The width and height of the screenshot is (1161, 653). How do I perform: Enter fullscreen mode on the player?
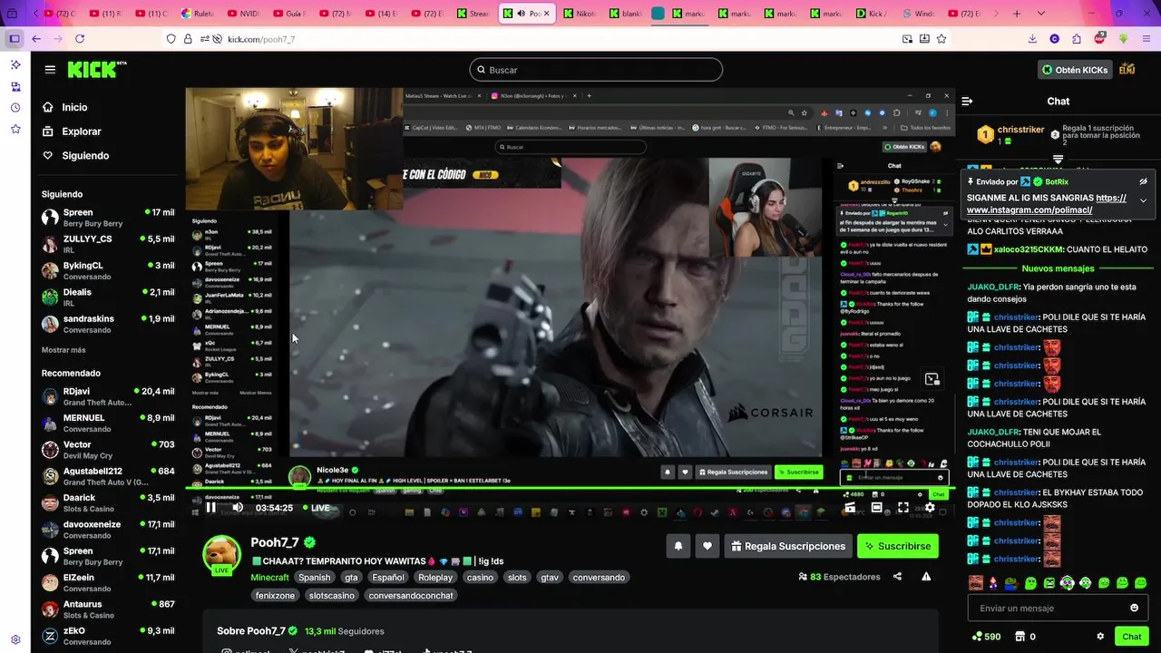[902, 508]
